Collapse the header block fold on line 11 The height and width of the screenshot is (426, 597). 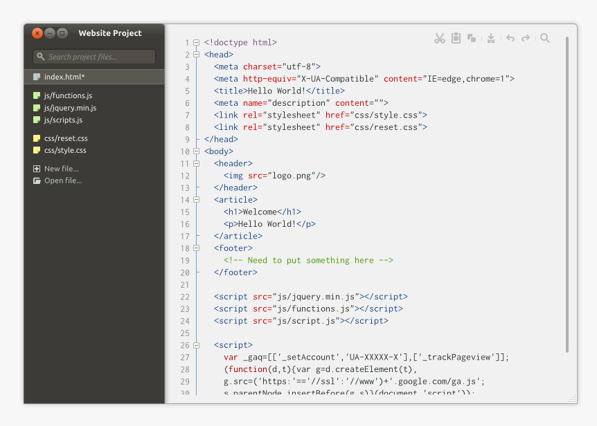[197, 163]
